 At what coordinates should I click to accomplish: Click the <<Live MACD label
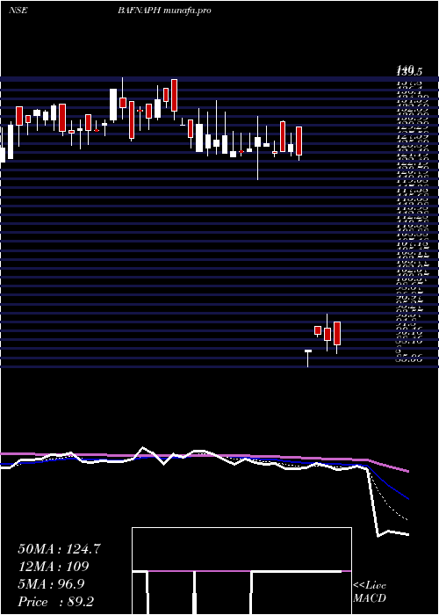[370, 592]
